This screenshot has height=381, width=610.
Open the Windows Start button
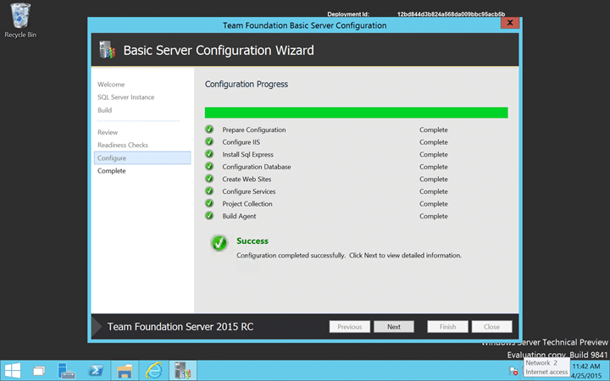pyautogui.click(x=13, y=371)
